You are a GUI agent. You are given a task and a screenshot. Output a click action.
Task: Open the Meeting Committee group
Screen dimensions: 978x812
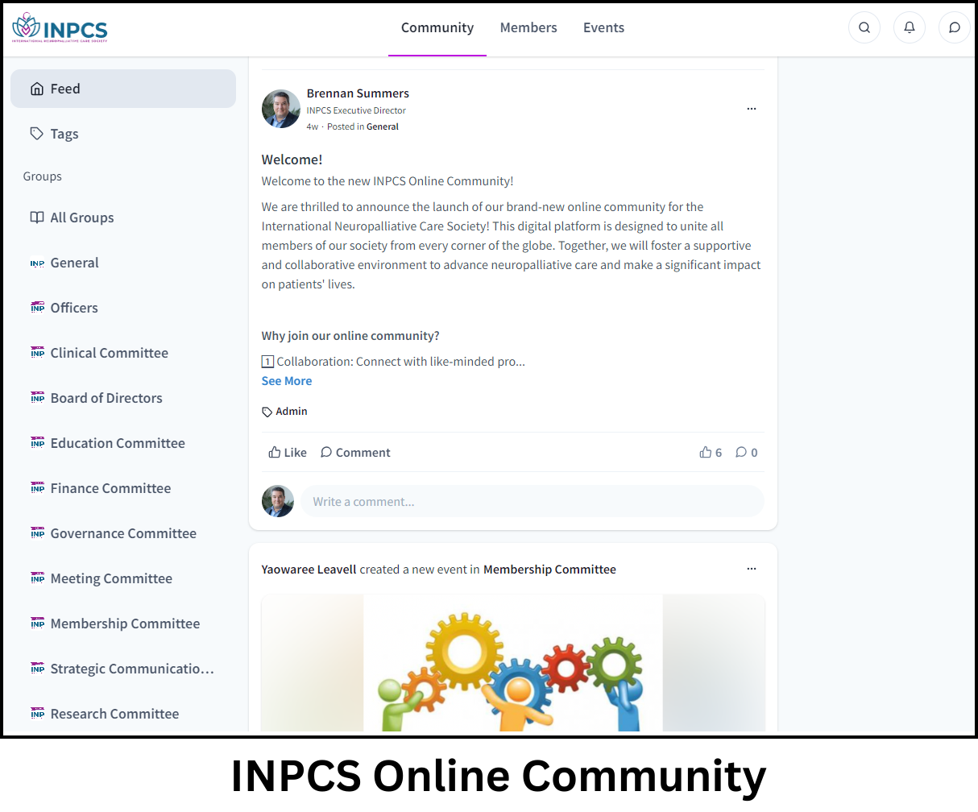point(123,578)
